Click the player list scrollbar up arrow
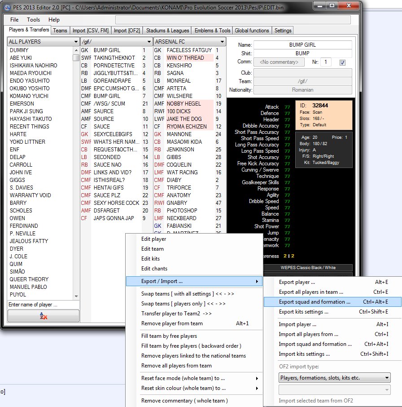Screen dimensions: 402x407 pyautogui.click(x=76, y=50)
